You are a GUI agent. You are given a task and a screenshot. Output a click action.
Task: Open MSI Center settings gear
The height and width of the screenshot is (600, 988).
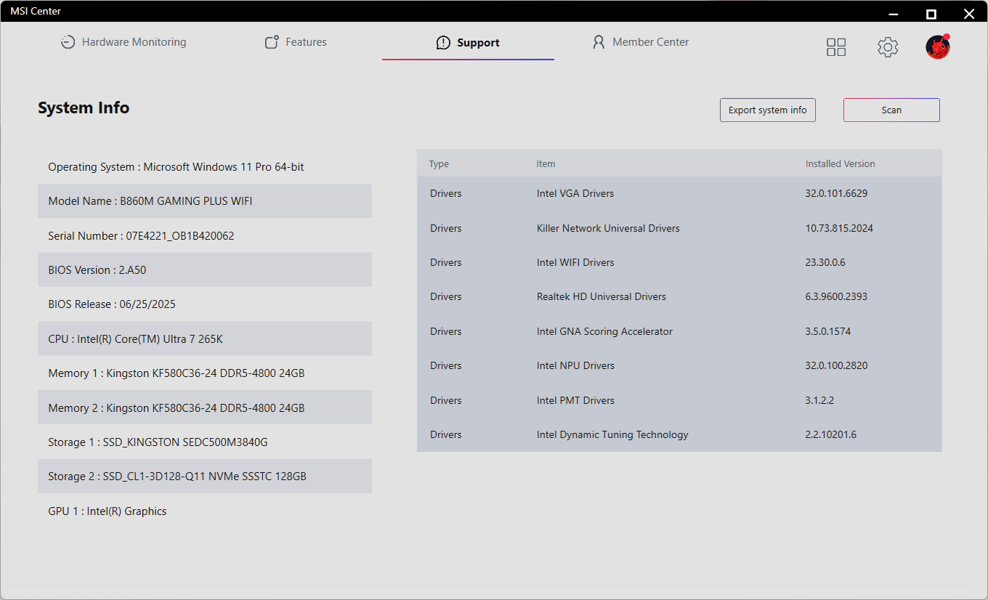[x=888, y=47]
